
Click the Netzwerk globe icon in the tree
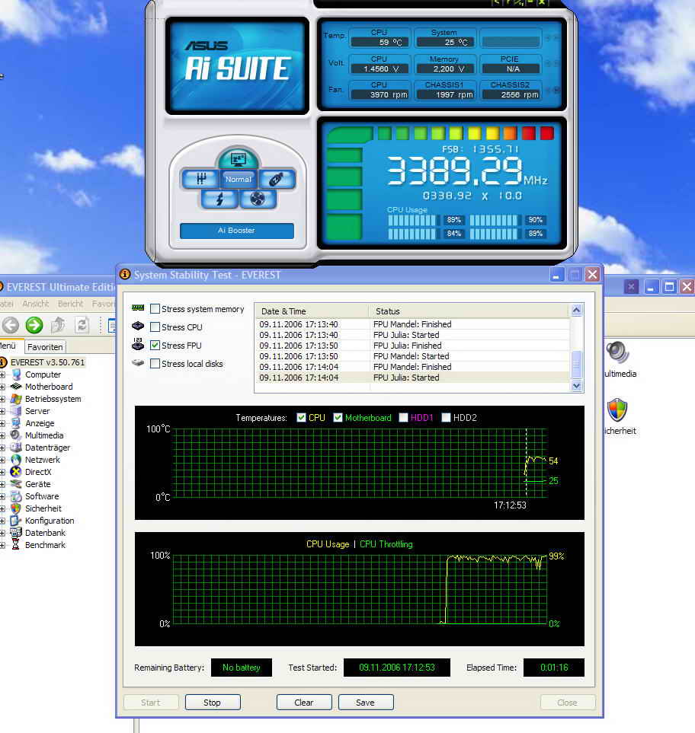[x=16, y=460]
